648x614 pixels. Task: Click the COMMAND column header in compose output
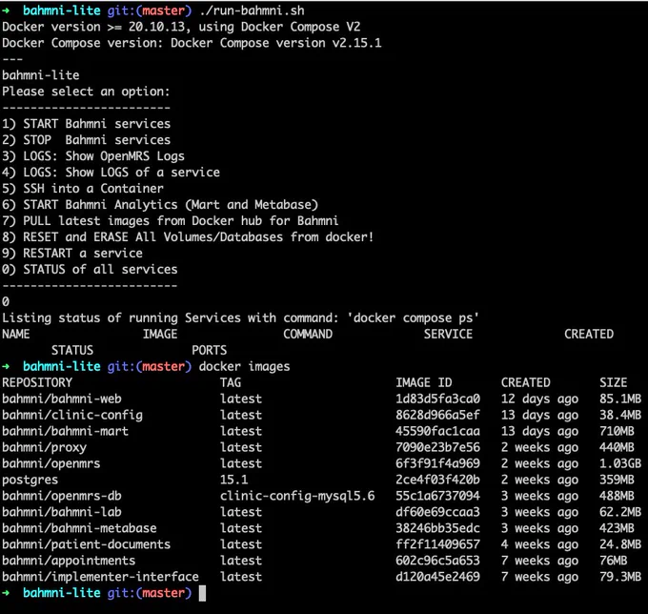coord(308,334)
